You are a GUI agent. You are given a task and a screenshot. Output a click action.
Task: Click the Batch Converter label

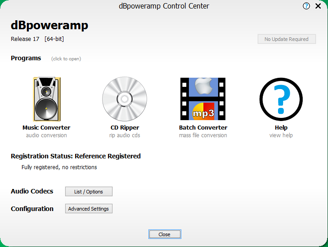(203, 128)
